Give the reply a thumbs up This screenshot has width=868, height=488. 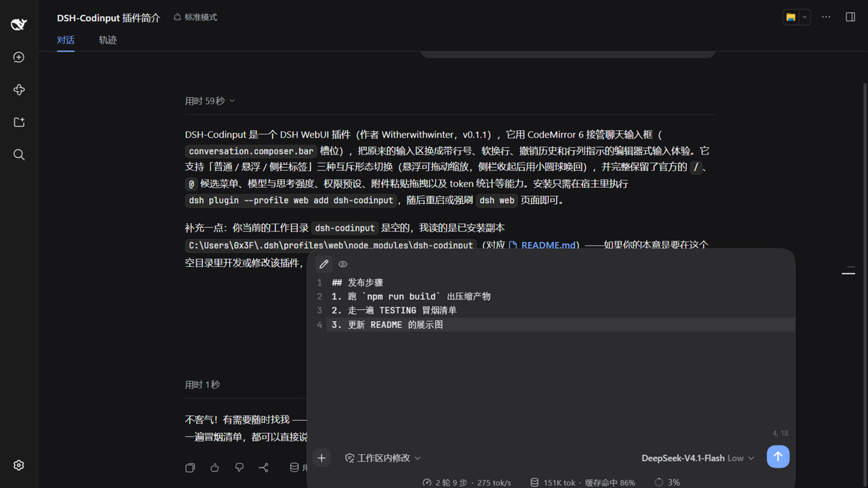tap(215, 468)
